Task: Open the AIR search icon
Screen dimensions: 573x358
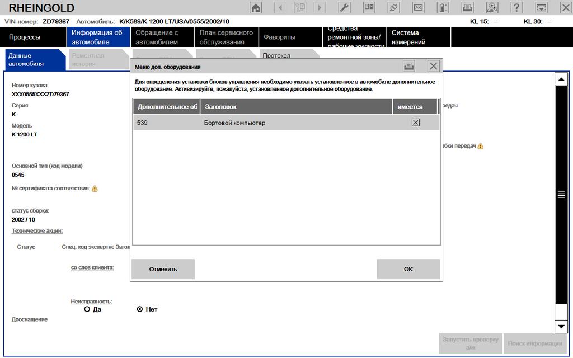Action: (492, 8)
